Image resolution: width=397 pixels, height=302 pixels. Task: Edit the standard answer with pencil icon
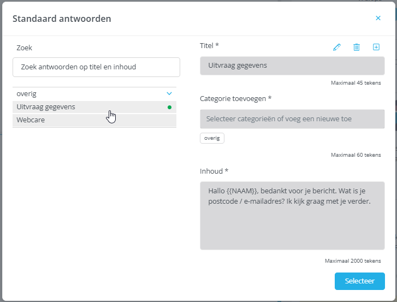click(337, 47)
